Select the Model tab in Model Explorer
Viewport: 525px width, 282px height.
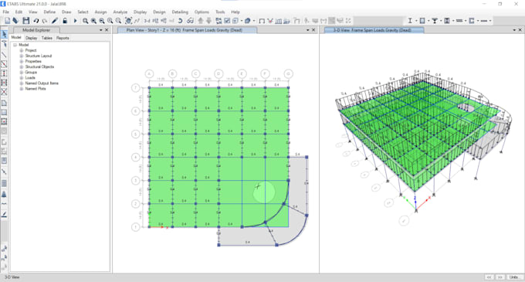click(16, 38)
